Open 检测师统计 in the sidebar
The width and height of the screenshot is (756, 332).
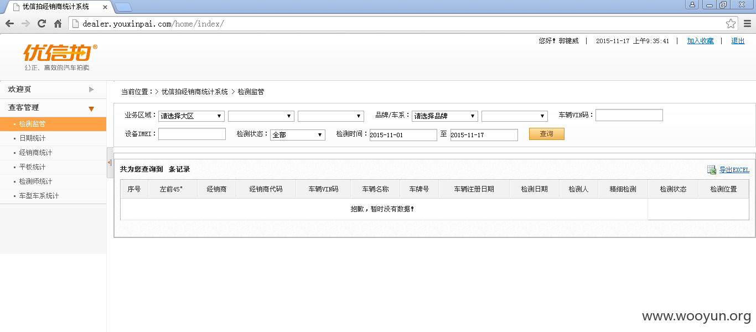(53, 181)
